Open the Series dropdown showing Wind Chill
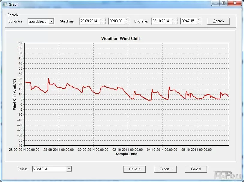The image size is (244, 182). pyautogui.click(x=52, y=169)
